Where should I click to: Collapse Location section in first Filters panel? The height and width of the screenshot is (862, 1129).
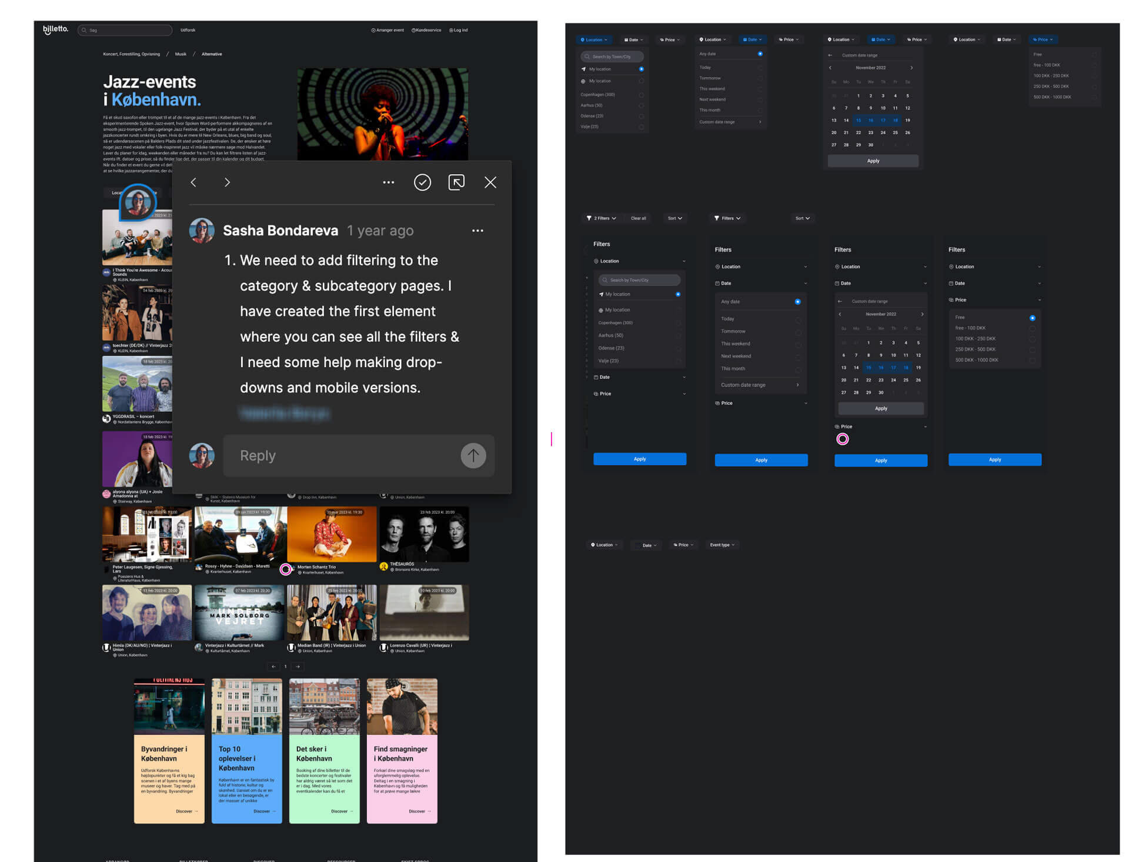pos(640,261)
